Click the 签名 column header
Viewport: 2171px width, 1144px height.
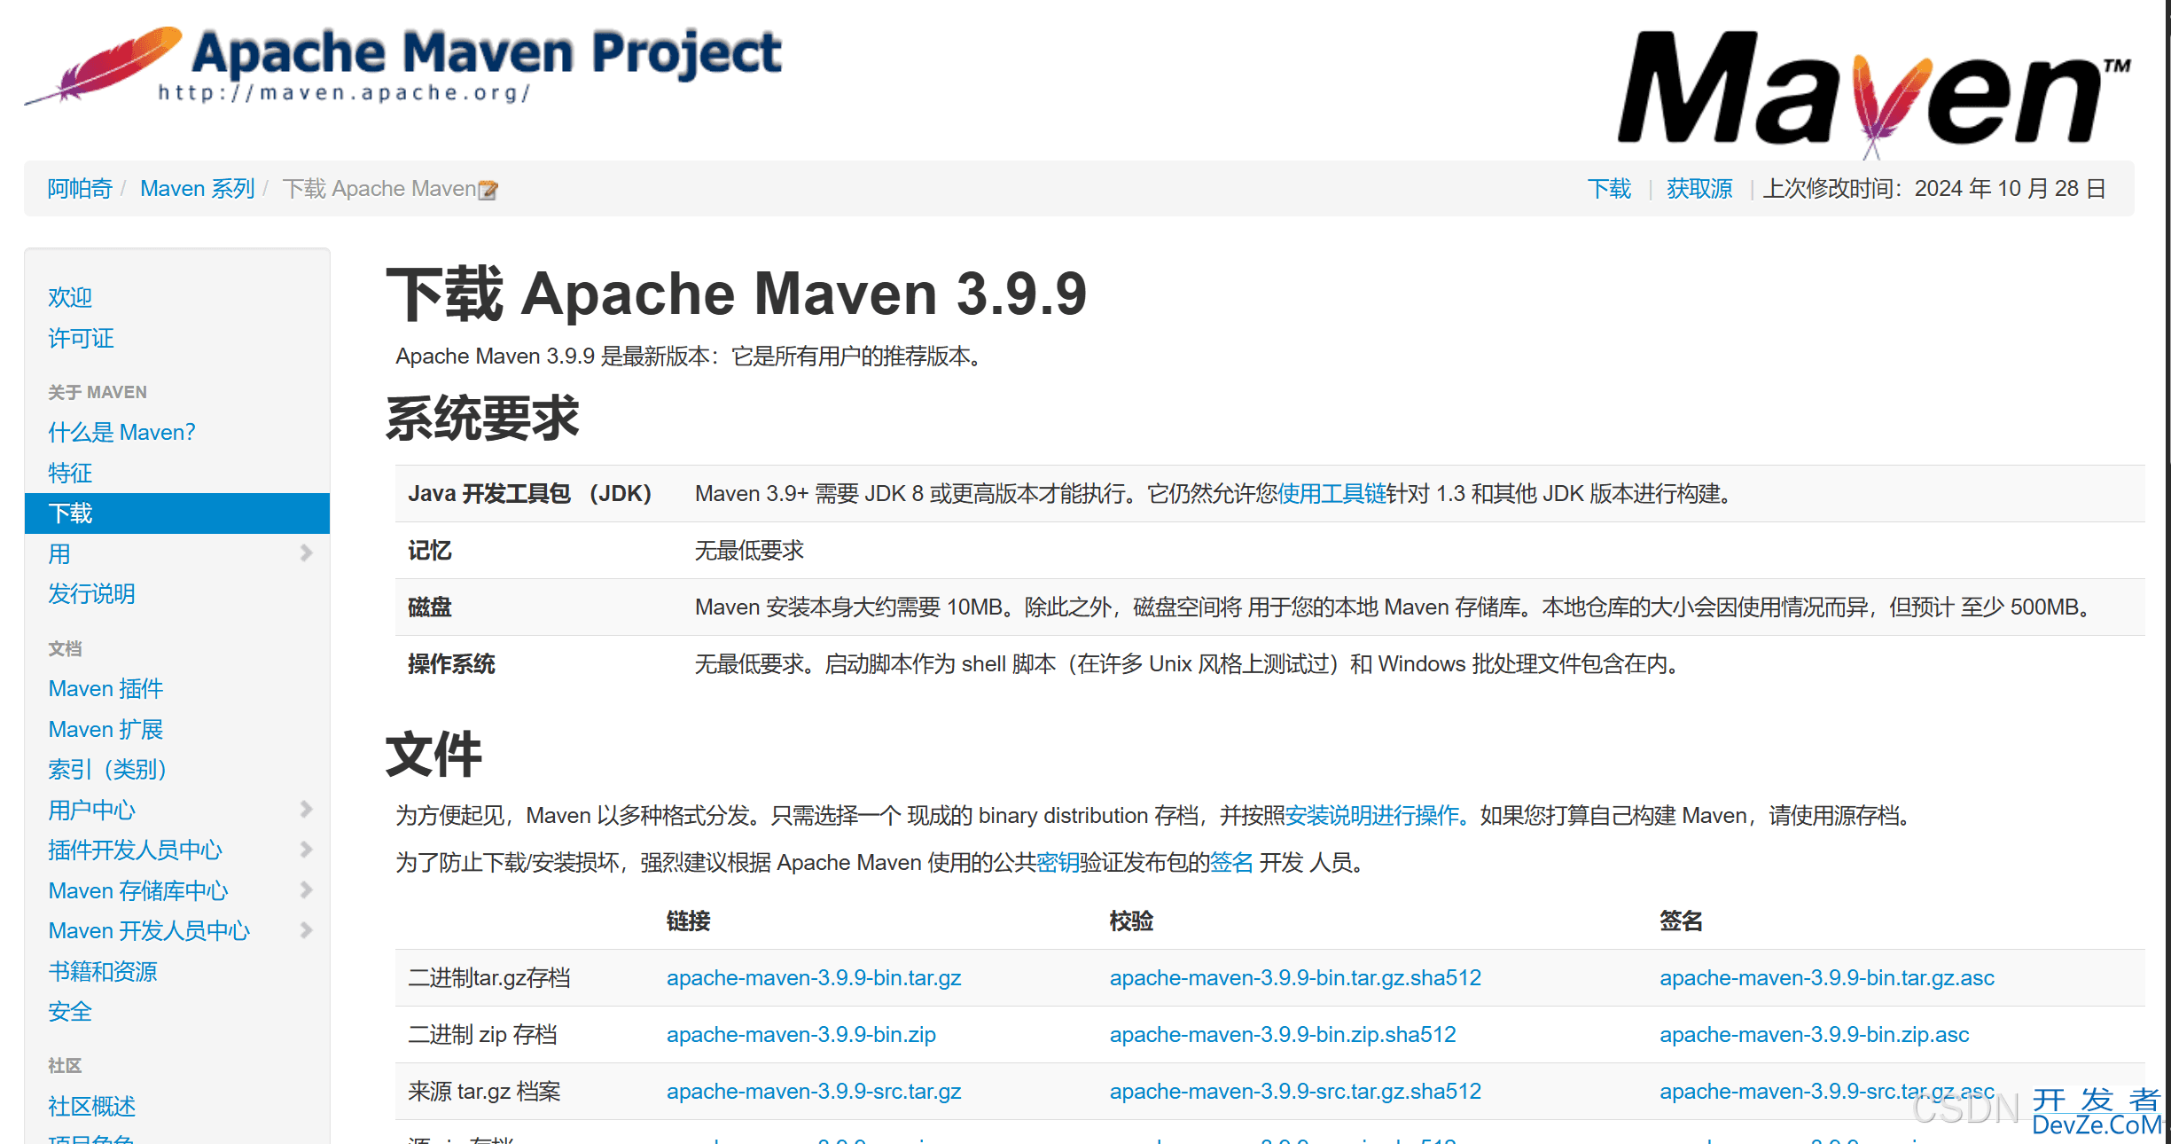tap(1681, 921)
